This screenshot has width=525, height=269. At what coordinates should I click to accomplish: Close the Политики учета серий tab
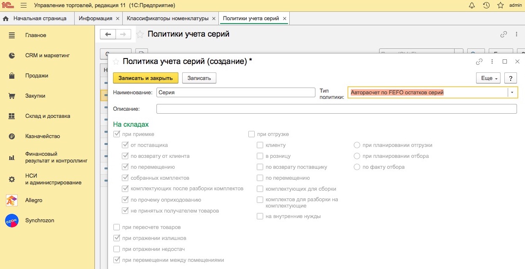[285, 19]
